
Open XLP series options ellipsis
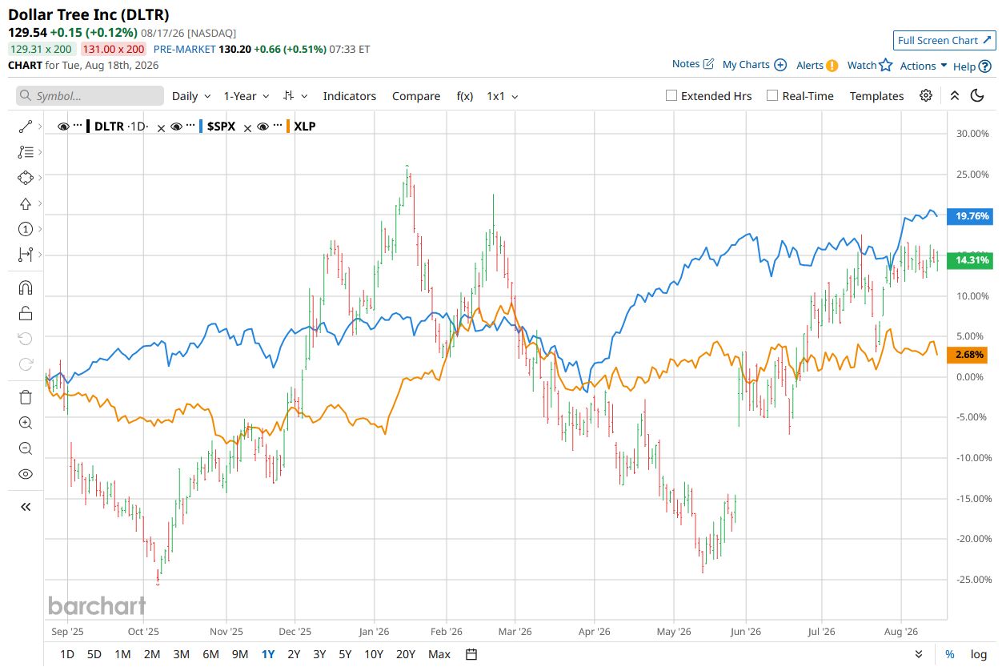277,126
